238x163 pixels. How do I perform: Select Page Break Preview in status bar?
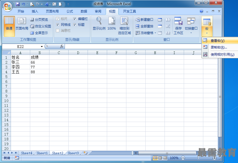(165, 158)
